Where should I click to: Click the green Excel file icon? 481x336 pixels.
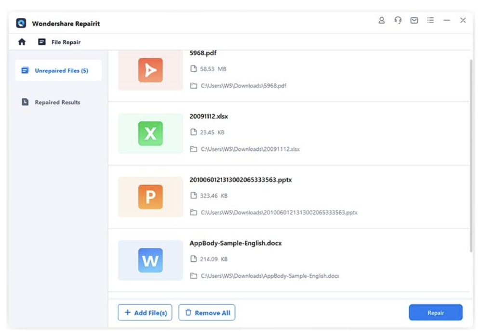(150, 133)
